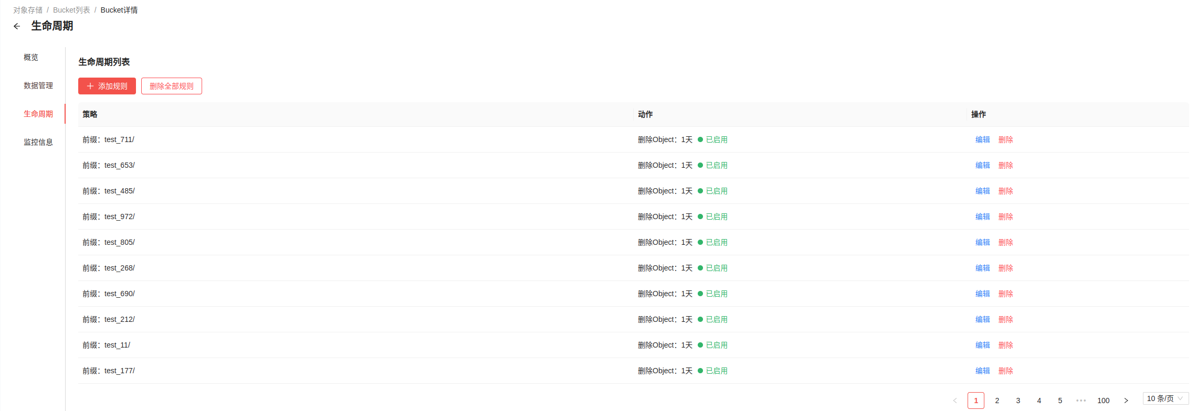Image resolution: width=1197 pixels, height=411 pixels.
Task: Click the 生命周期列表 section heading
Action: pos(104,62)
